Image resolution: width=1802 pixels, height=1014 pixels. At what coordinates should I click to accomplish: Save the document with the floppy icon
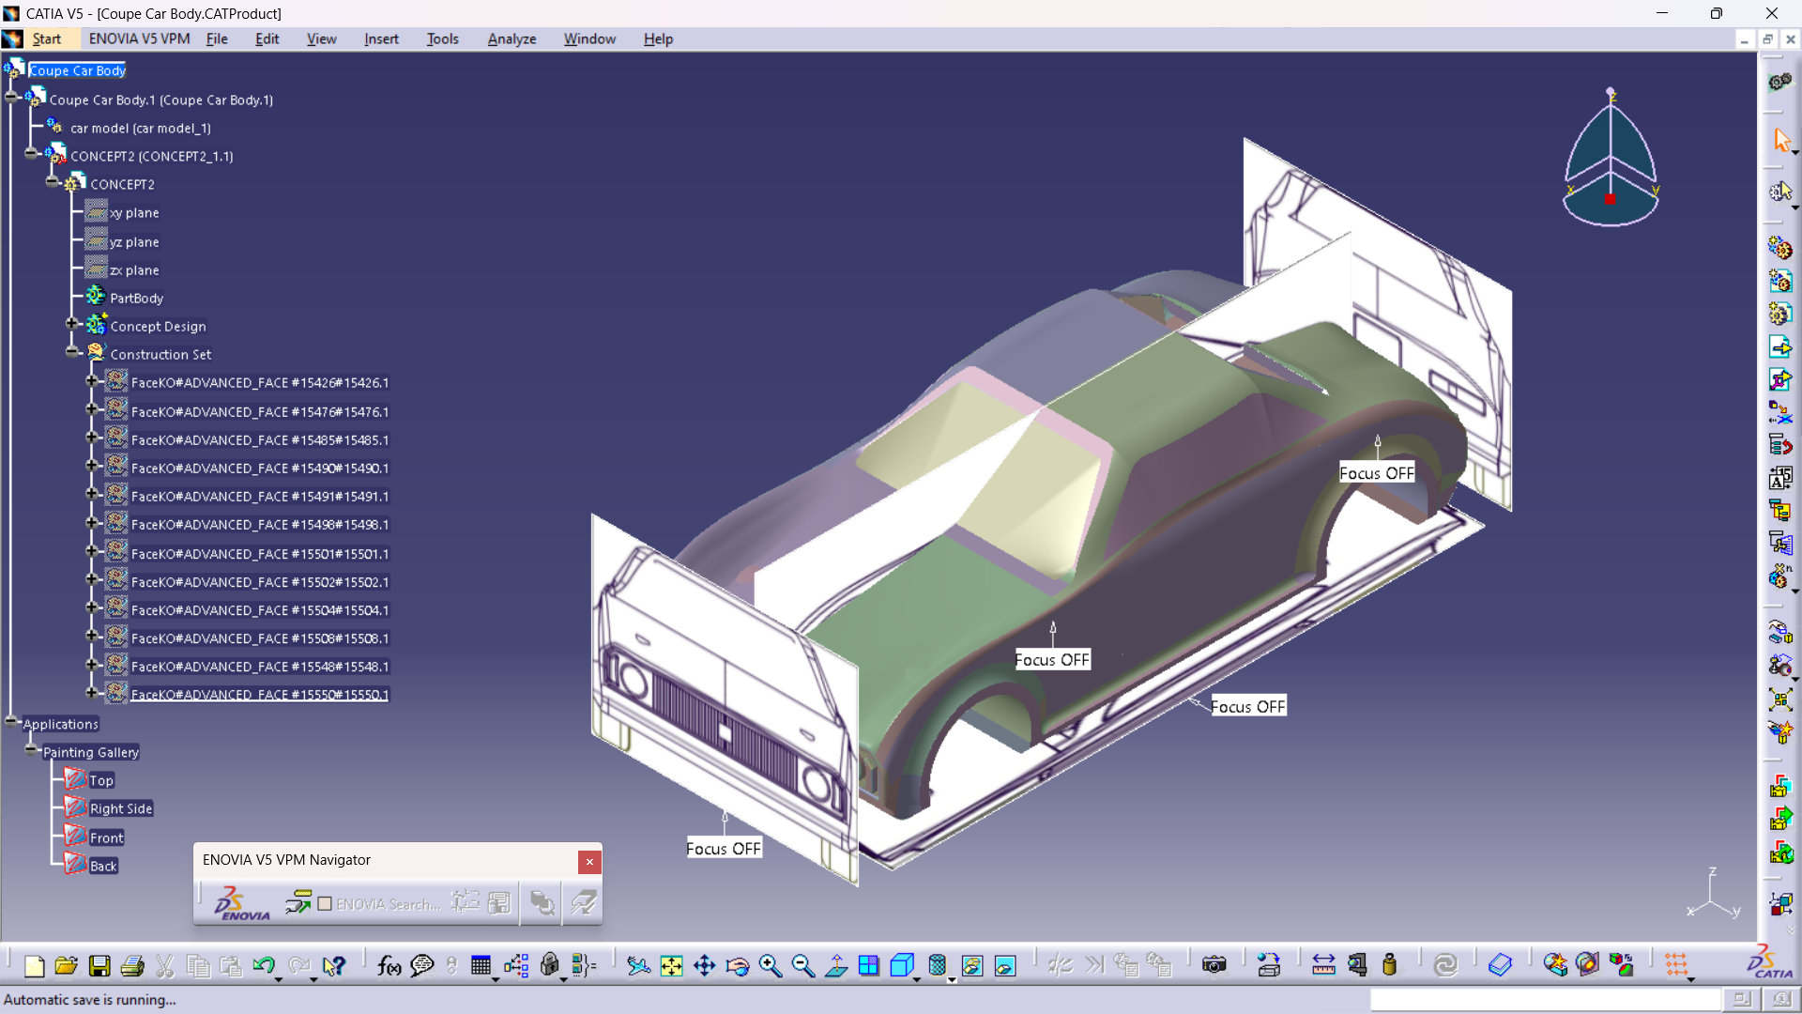coord(99,965)
